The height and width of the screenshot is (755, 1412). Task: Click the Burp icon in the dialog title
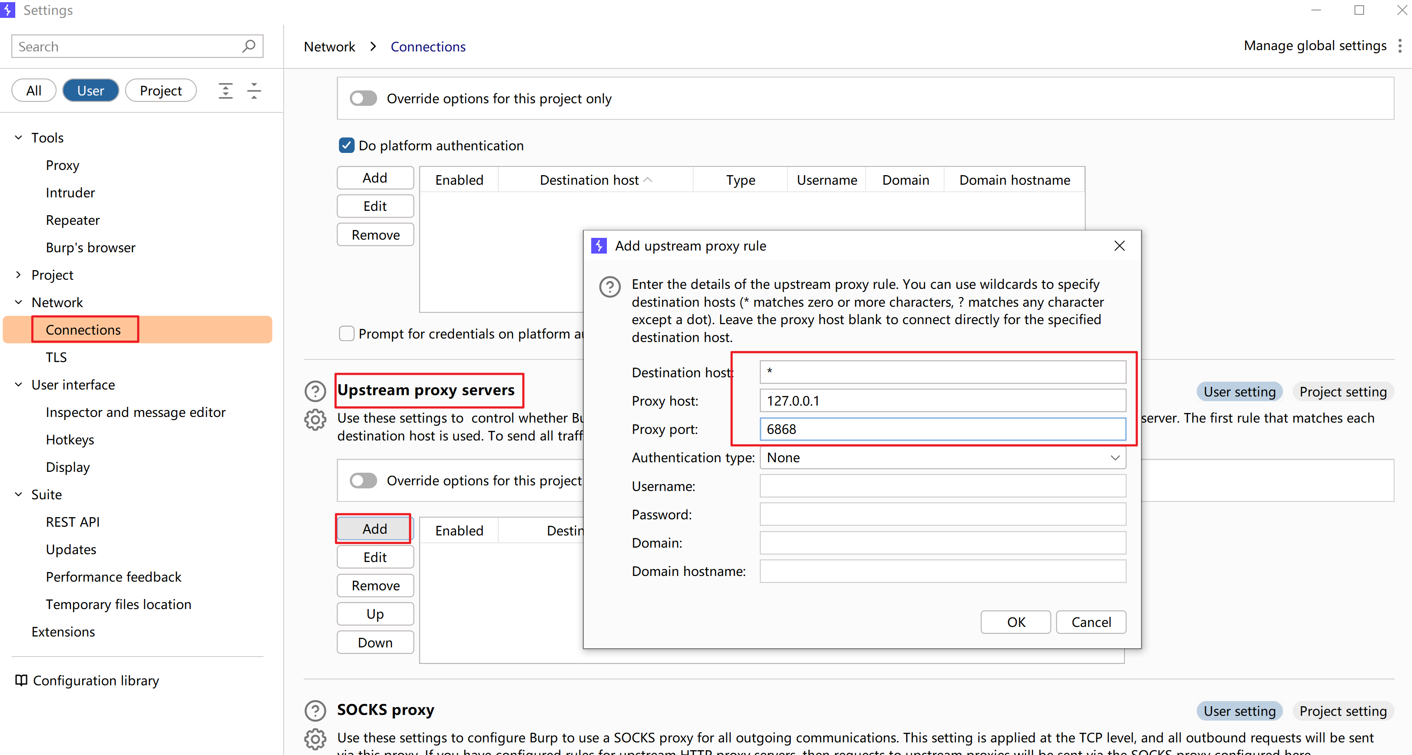[x=599, y=246]
